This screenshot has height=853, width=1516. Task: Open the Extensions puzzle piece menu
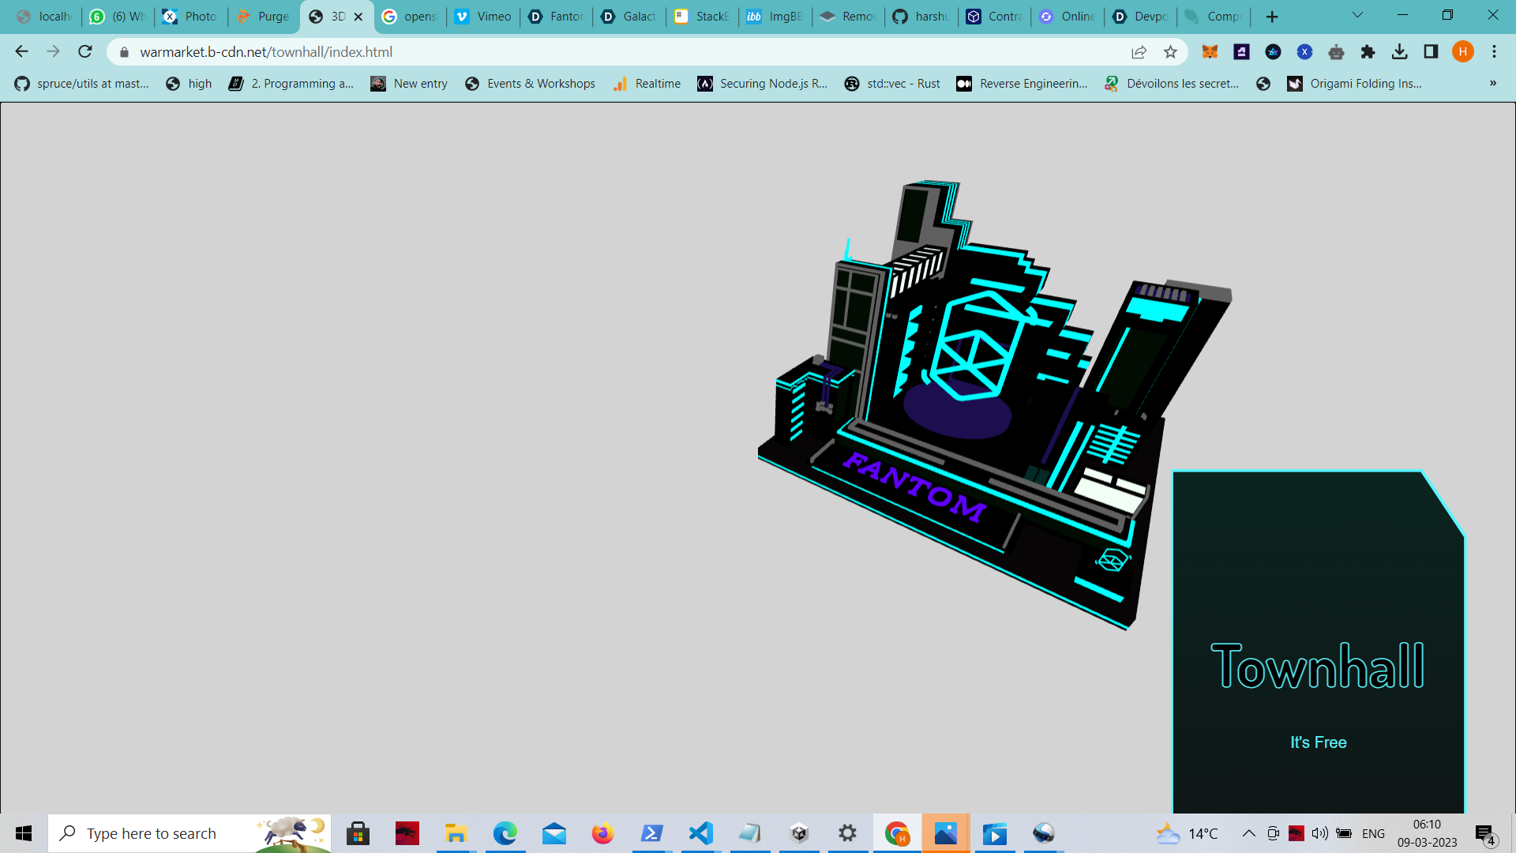[x=1368, y=52]
